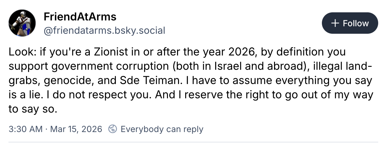
Task: Follow the FriendAtArms account
Action: click(350, 23)
